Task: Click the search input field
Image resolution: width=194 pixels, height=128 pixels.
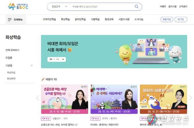Action: pos(102,7)
